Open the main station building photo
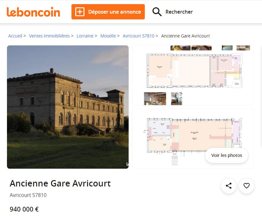This screenshot has width=262, height=216. (x=68, y=107)
